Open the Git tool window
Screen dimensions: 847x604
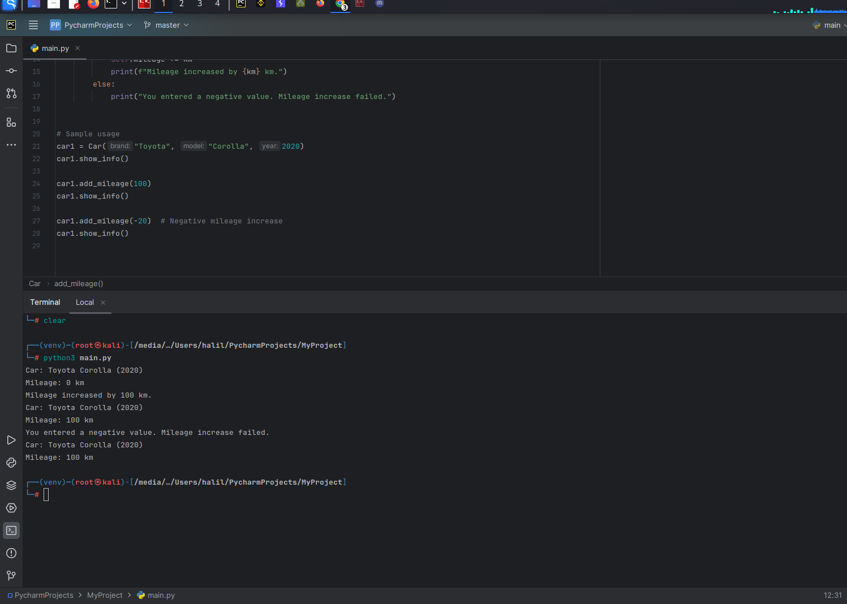coord(11,575)
